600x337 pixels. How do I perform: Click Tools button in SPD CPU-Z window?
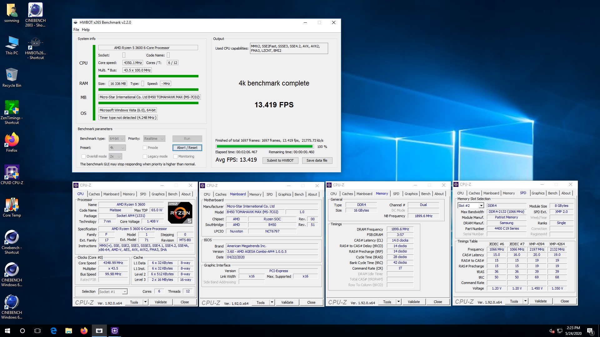click(514, 301)
